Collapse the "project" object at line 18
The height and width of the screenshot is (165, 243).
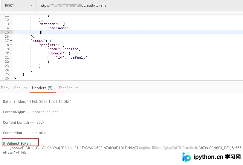(11, 45)
